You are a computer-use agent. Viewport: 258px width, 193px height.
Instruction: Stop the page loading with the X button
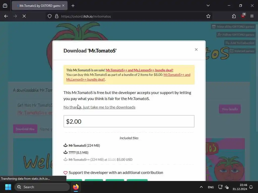click(24, 16)
